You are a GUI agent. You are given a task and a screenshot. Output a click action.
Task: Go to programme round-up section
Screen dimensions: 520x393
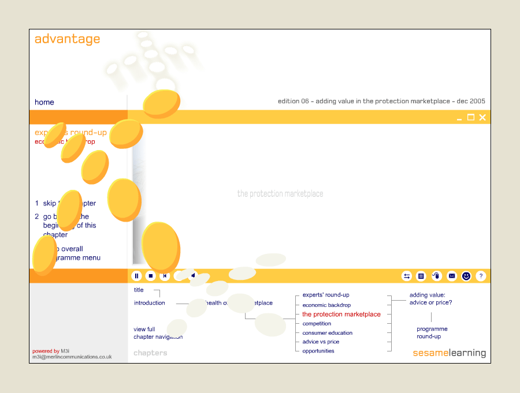click(432, 332)
